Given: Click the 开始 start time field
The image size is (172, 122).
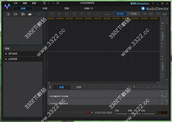Looking at the screenshot, I should pos(121,114).
